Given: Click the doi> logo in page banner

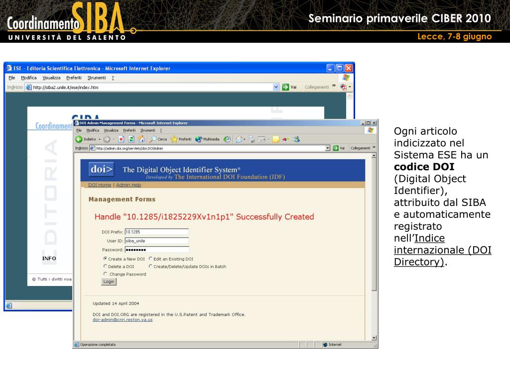Looking at the screenshot, I should [x=102, y=169].
